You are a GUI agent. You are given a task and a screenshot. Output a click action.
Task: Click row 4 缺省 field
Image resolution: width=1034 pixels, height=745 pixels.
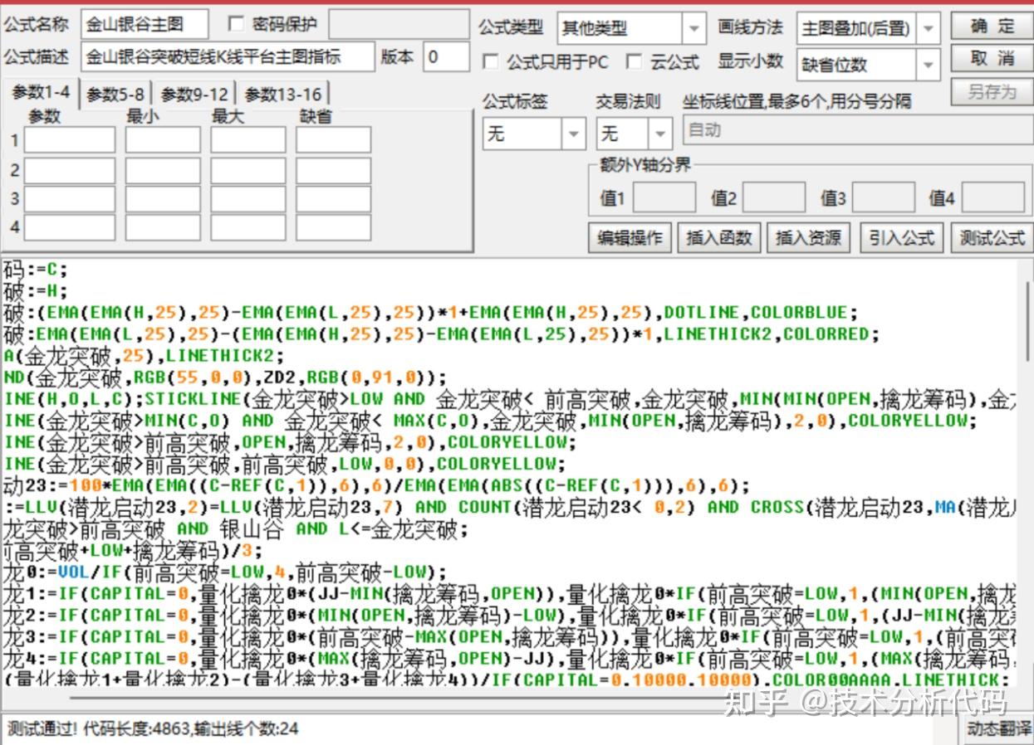tap(333, 226)
